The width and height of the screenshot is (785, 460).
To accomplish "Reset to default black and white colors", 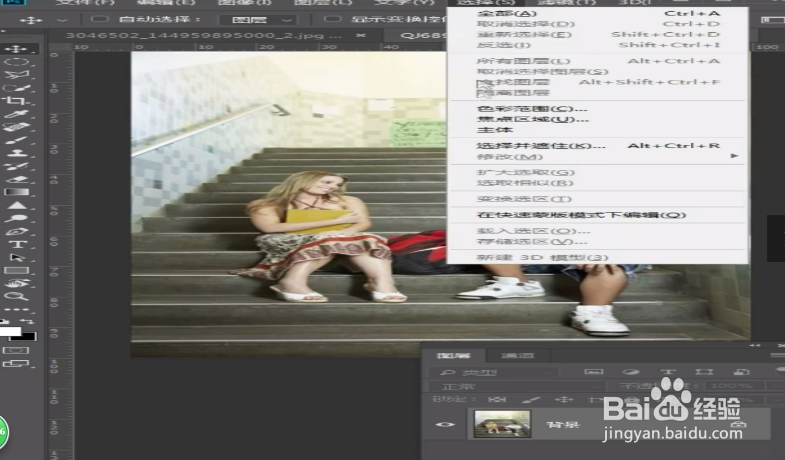I will tap(6, 321).
